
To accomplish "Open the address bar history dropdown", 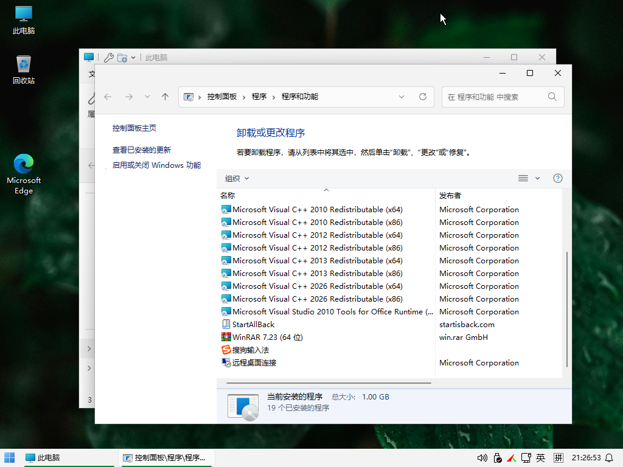I will point(402,97).
